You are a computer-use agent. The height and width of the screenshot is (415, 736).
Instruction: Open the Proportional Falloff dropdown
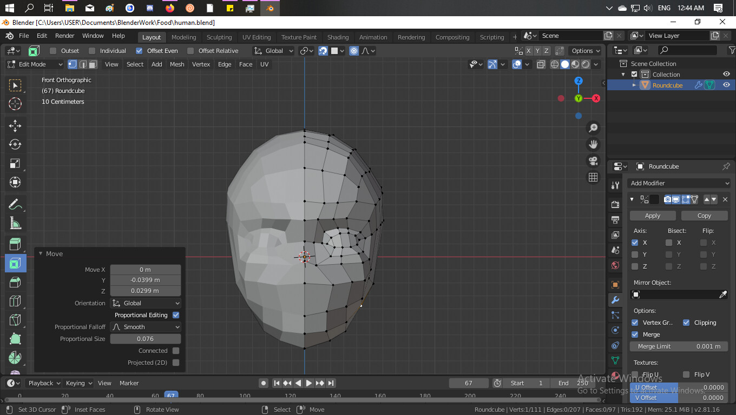pos(145,326)
